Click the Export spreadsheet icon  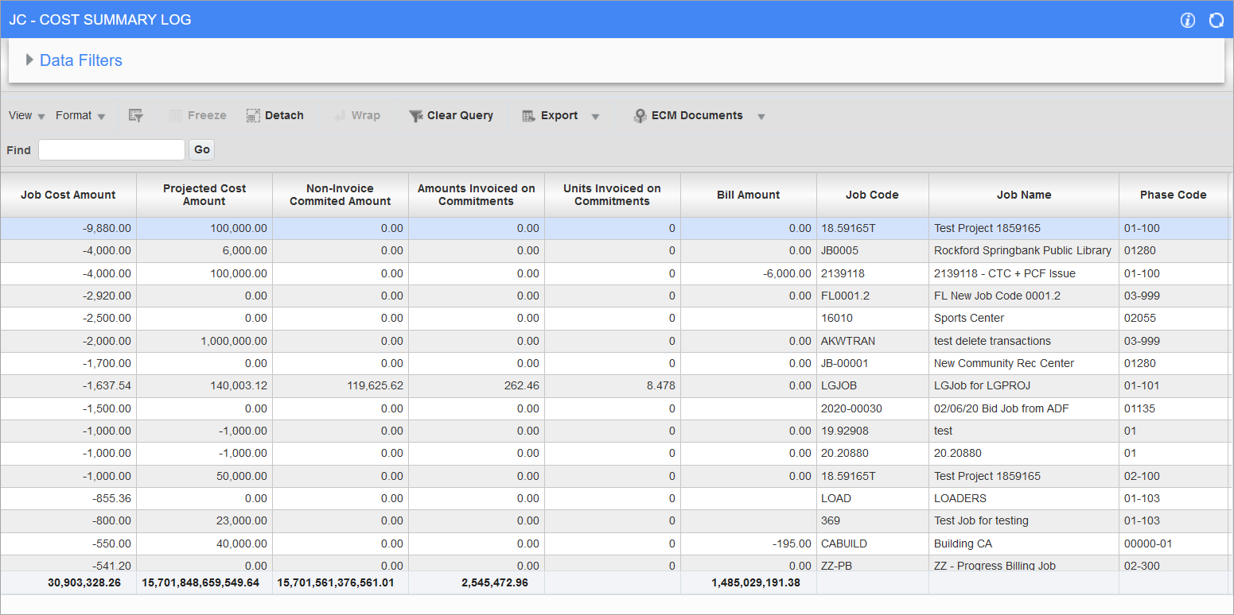pos(527,115)
